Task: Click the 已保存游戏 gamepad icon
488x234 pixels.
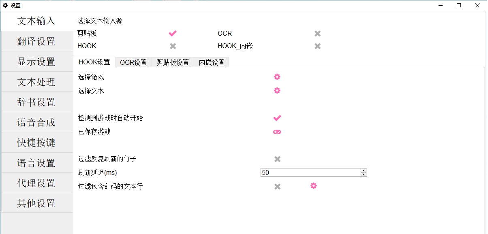Action: [277, 132]
